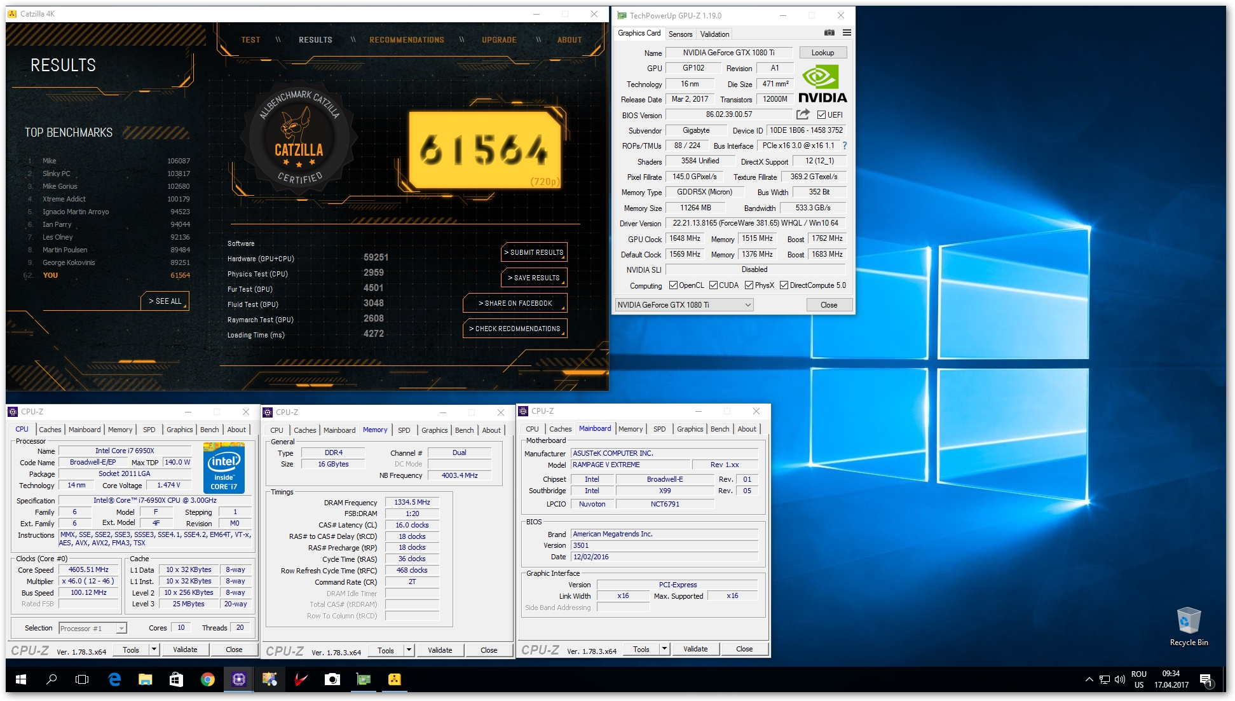This screenshot has height=701, width=1235.
Task: Open File Explorer from the taskbar
Action: [146, 679]
